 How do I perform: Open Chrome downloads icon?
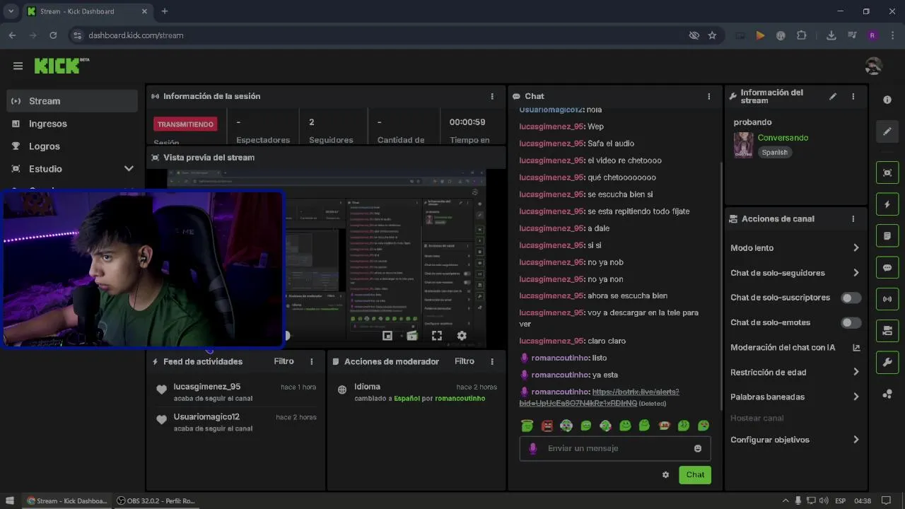831,35
